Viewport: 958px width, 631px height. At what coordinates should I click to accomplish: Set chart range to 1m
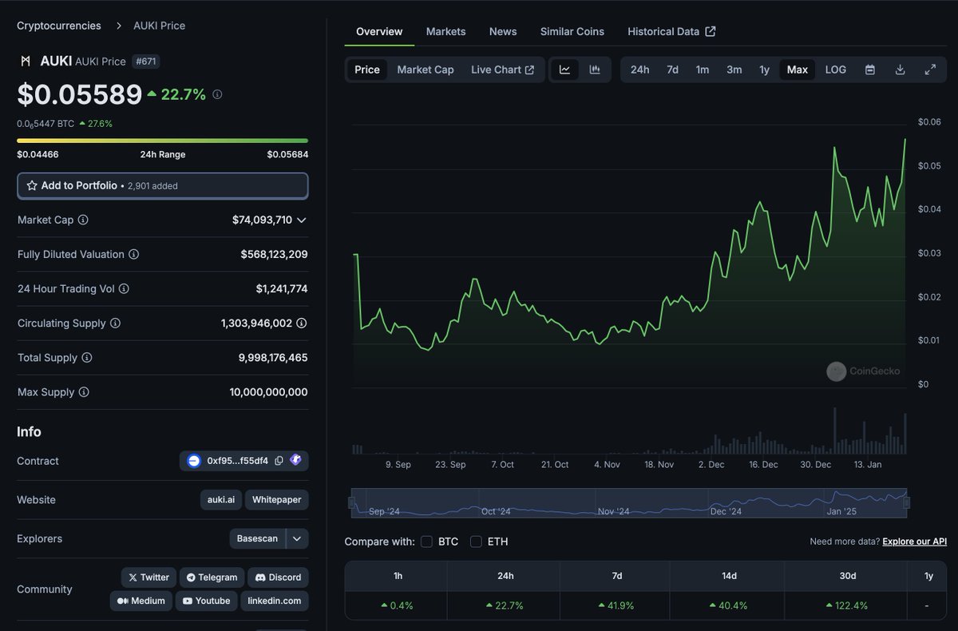[x=703, y=69]
